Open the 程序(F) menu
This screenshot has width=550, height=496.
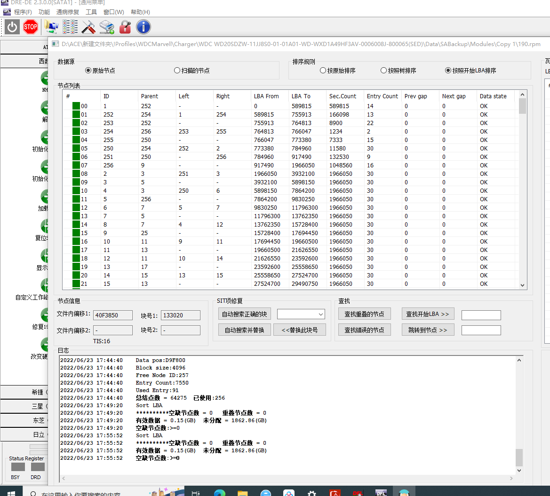click(x=23, y=12)
